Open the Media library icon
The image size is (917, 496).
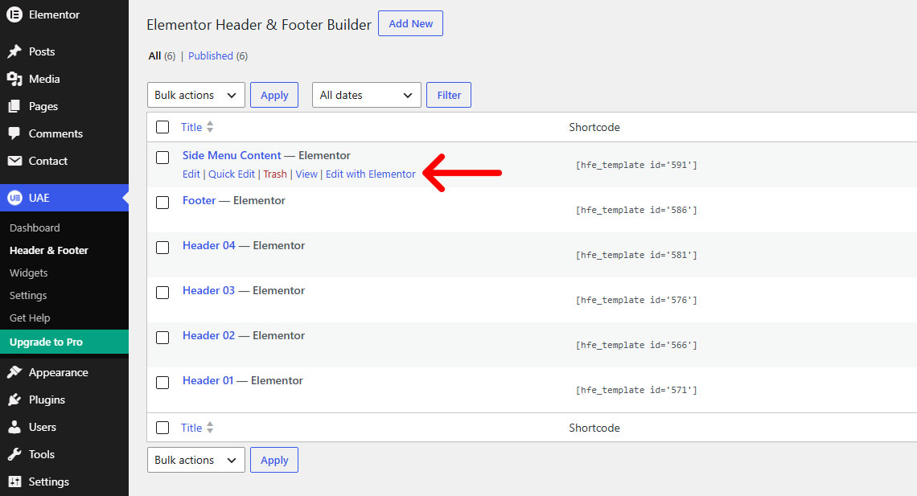(x=14, y=79)
